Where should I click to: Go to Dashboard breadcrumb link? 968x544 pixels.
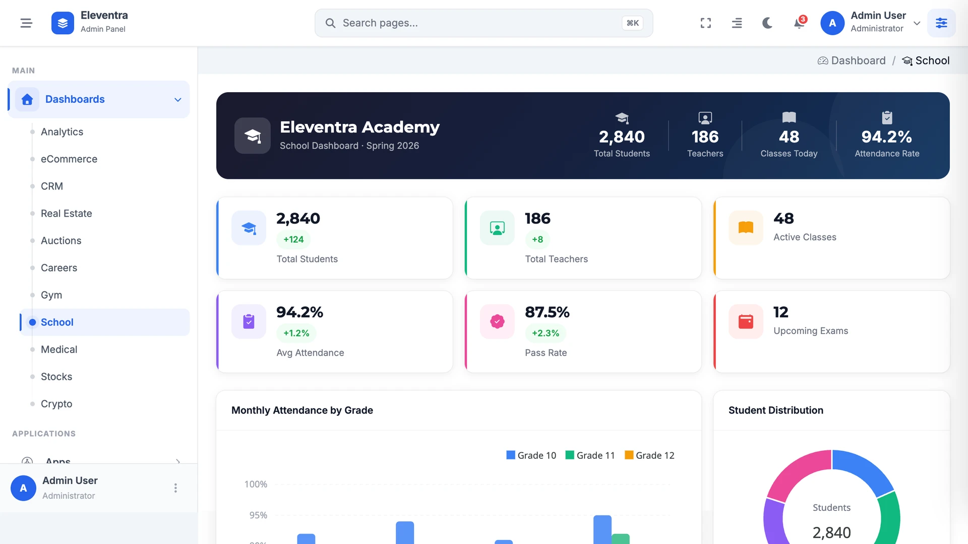pyautogui.click(x=858, y=60)
